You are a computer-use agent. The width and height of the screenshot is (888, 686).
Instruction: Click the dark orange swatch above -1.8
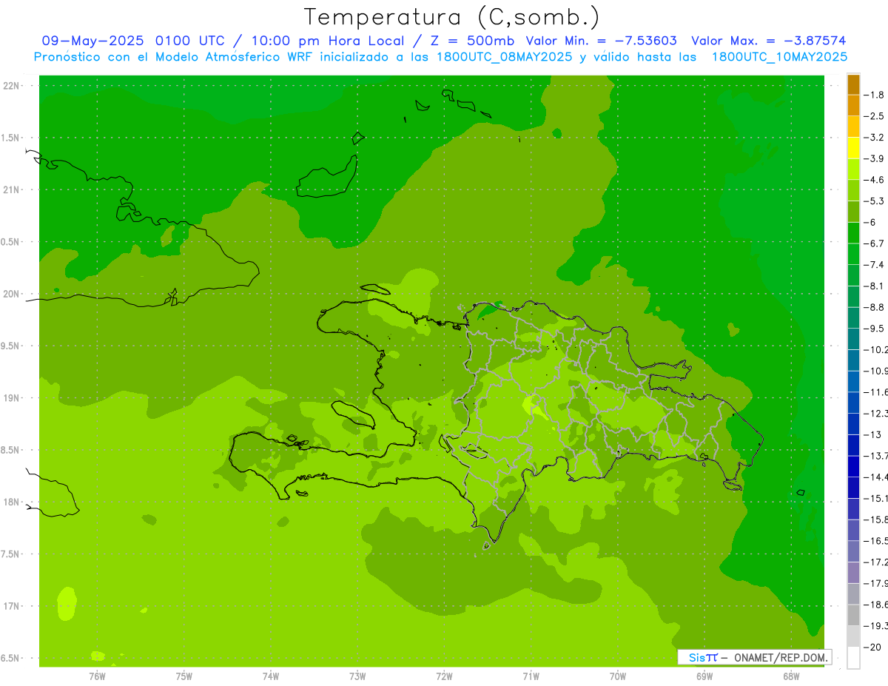pyautogui.click(x=853, y=84)
